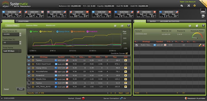Click the power logout icon
The image size is (207, 101).
click(195, 6)
